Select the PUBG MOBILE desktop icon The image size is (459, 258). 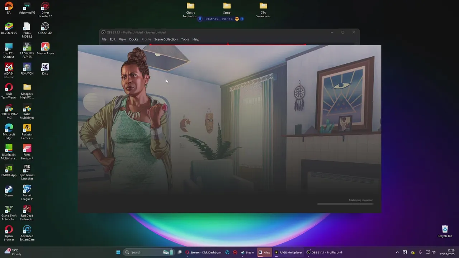click(27, 30)
